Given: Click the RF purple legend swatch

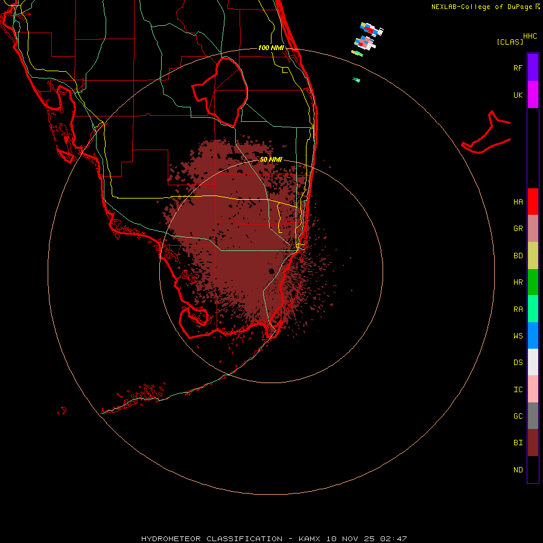Looking at the screenshot, I should pyautogui.click(x=533, y=68).
